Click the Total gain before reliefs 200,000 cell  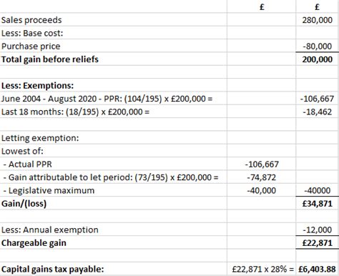tap(318, 59)
